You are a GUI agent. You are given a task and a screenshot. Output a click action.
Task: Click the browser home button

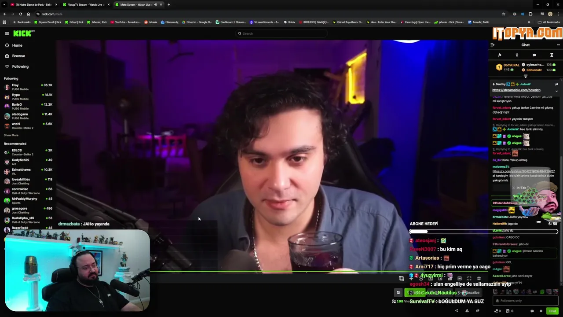click(29, 14)
